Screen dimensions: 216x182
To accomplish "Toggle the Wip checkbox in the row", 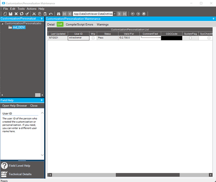I will click(93, 38).
